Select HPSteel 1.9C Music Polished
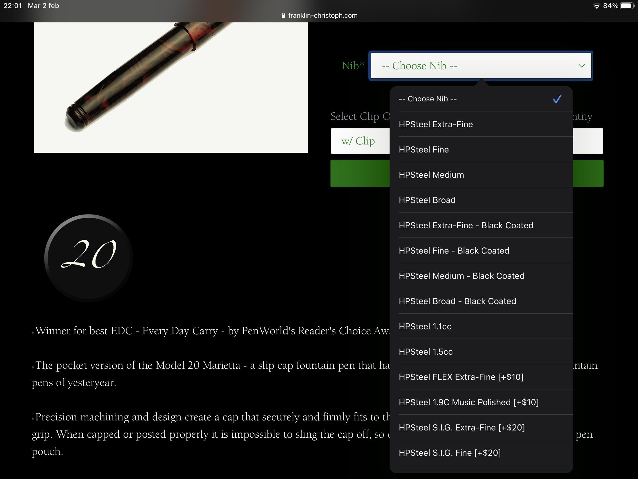Viewport: 638px width, 479px height. point(468,402)
